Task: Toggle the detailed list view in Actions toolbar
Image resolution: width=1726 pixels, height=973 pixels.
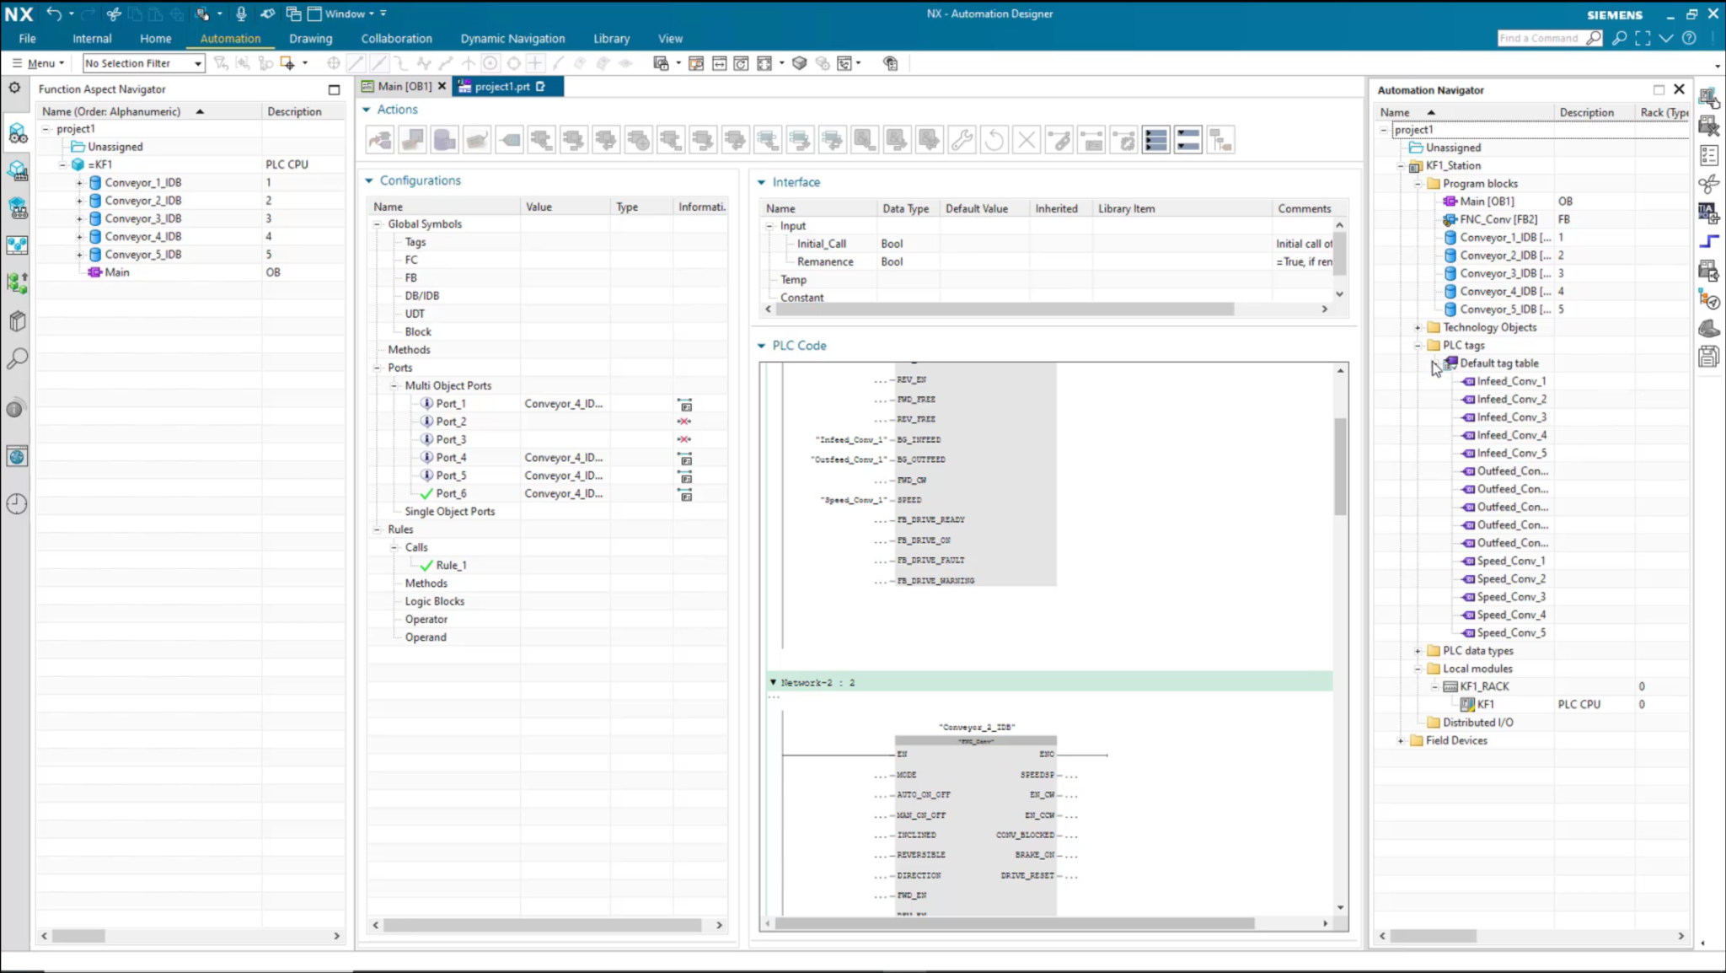Action: click(x=1155, y=139)
